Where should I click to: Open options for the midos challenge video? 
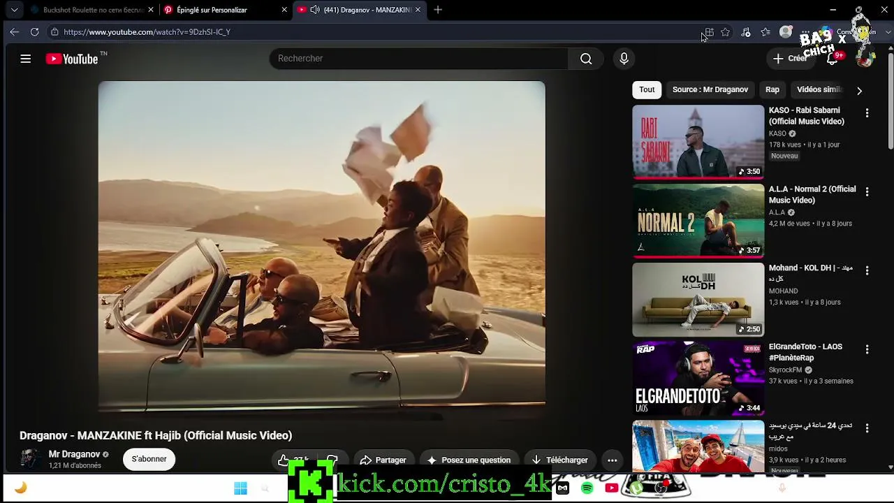(x=867, y=428)
